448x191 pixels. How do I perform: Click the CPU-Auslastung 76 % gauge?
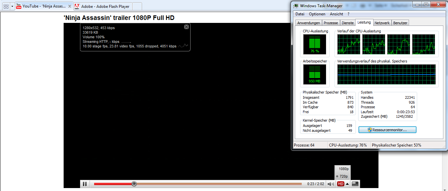315,44
